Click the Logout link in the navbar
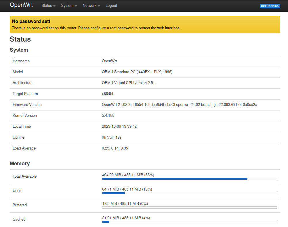 pos(111,5)
